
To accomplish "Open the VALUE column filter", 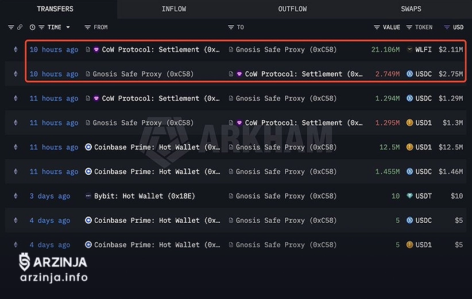I will 377,27.
